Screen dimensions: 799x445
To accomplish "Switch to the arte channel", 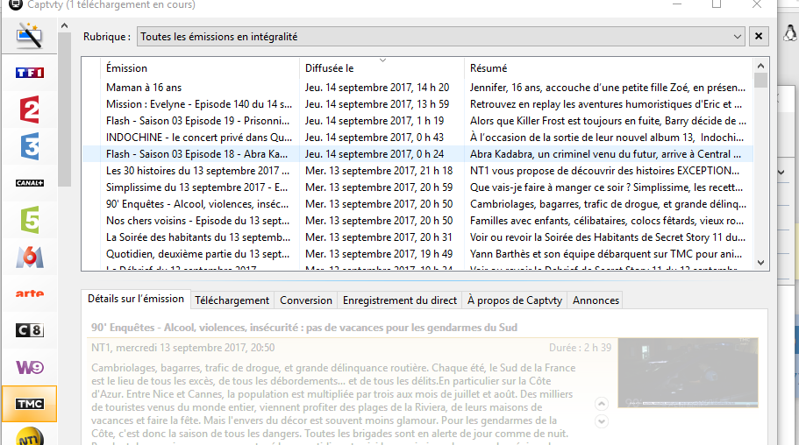I will click(x=30, y=293).
